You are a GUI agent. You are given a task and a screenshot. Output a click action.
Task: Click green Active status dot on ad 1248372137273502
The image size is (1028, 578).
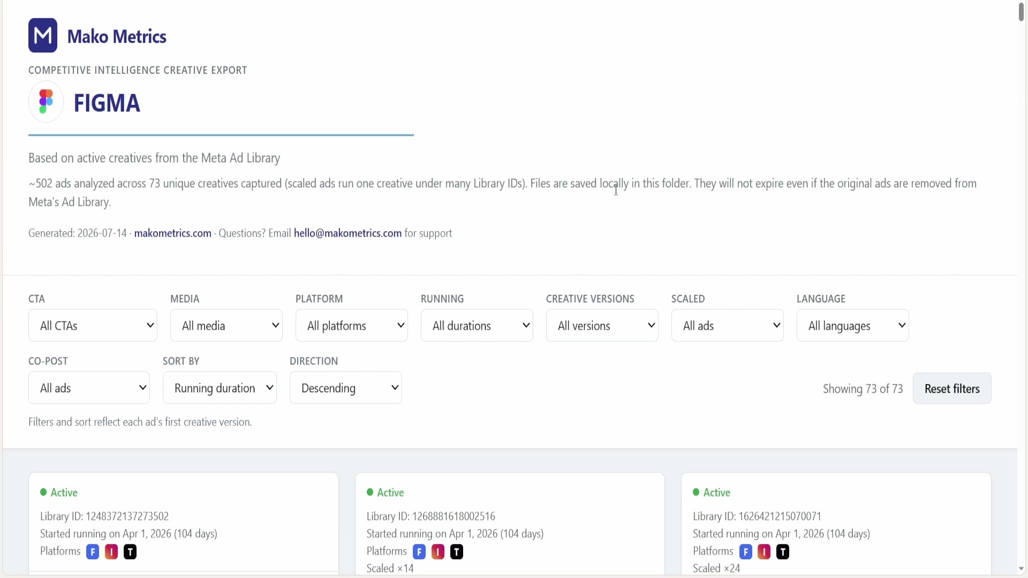[43, 492]
